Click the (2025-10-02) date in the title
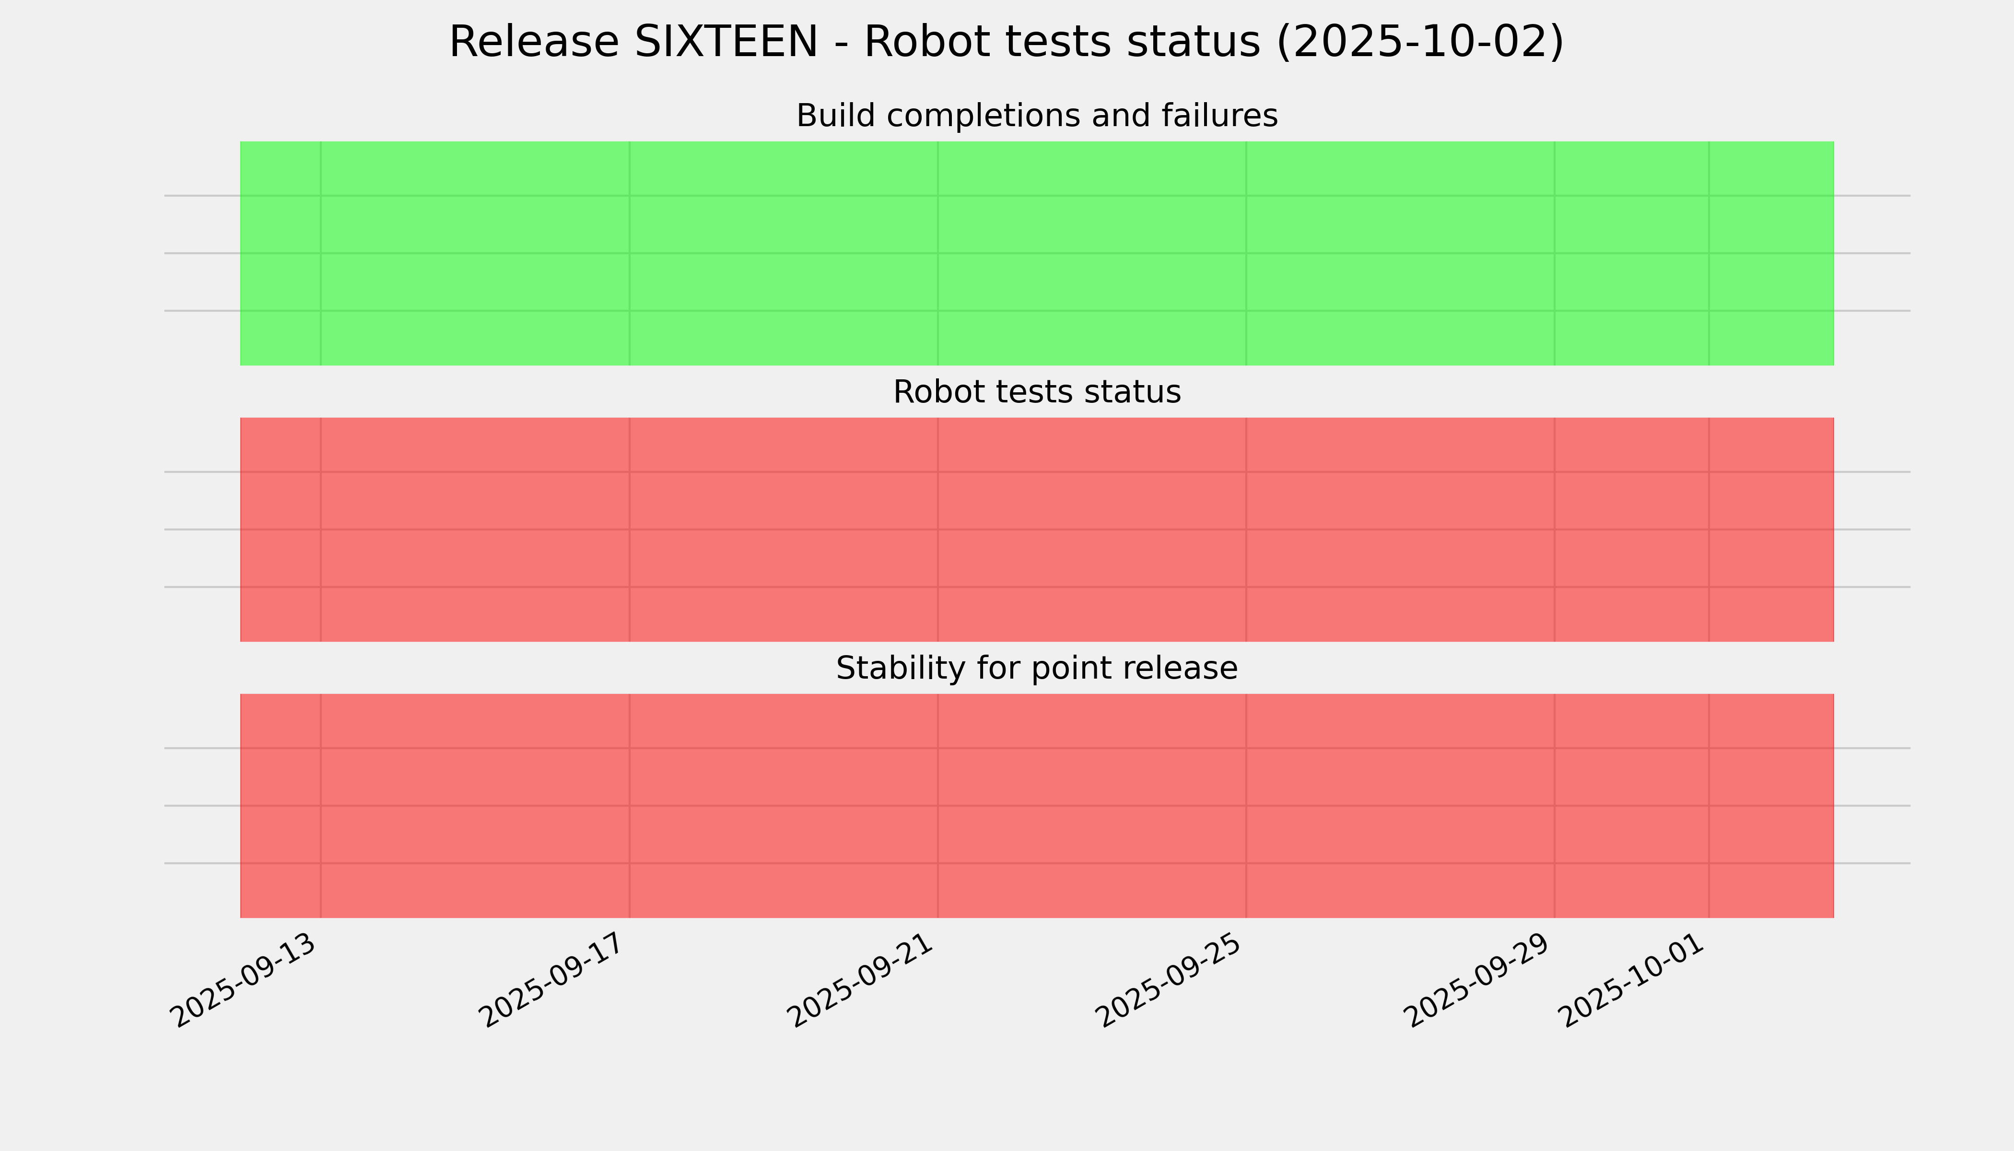The image size is (2014, 1151). pos(1419,42)
